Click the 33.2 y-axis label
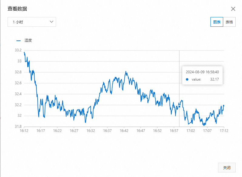This screenshot has width=242, height=177. (x=18, y=50)
